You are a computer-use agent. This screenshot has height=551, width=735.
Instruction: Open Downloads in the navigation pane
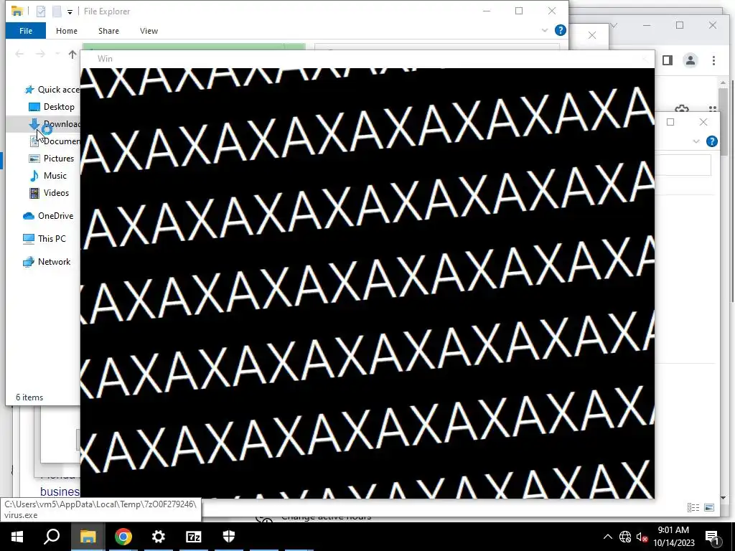tap(55, 124)
